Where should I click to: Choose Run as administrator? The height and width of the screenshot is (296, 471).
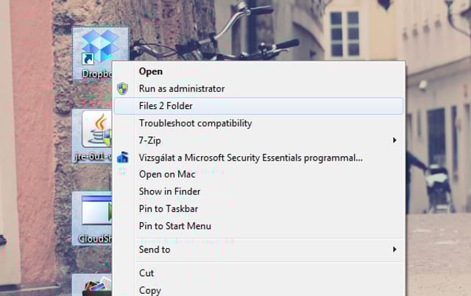258,88
